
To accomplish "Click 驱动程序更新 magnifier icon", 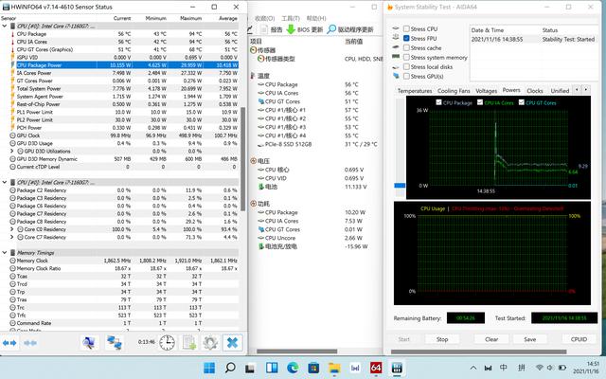I will [331, 29].
